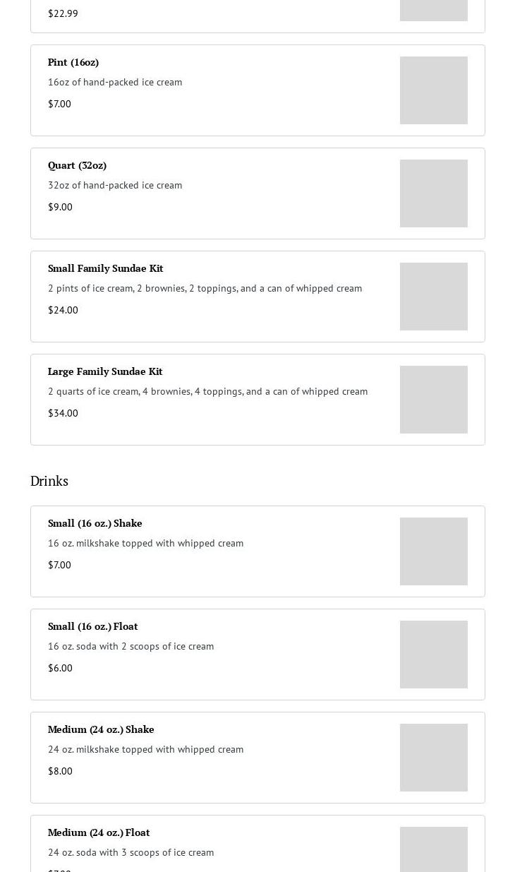Click the Drinks section heading
515x872 pixels.
[x=49, y=481]
